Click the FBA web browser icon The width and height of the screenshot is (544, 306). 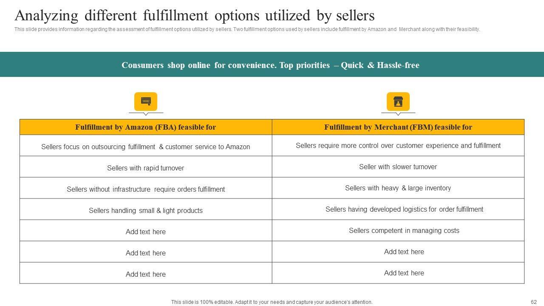(x=146, y=102)
